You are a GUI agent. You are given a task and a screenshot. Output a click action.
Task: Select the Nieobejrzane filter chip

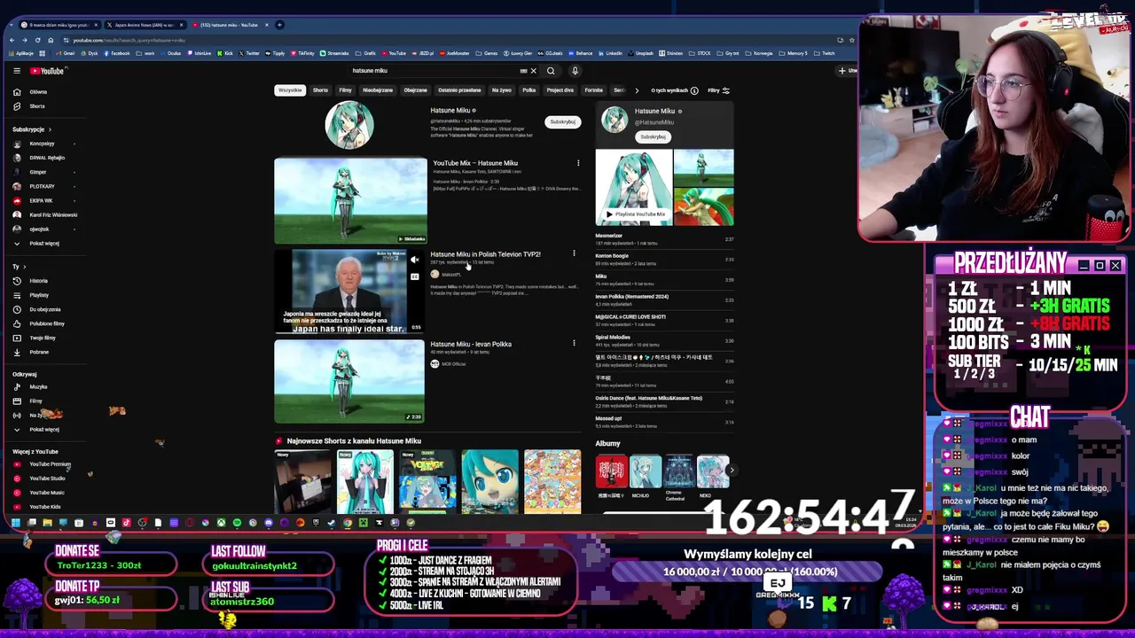click(x=378, y=90)
